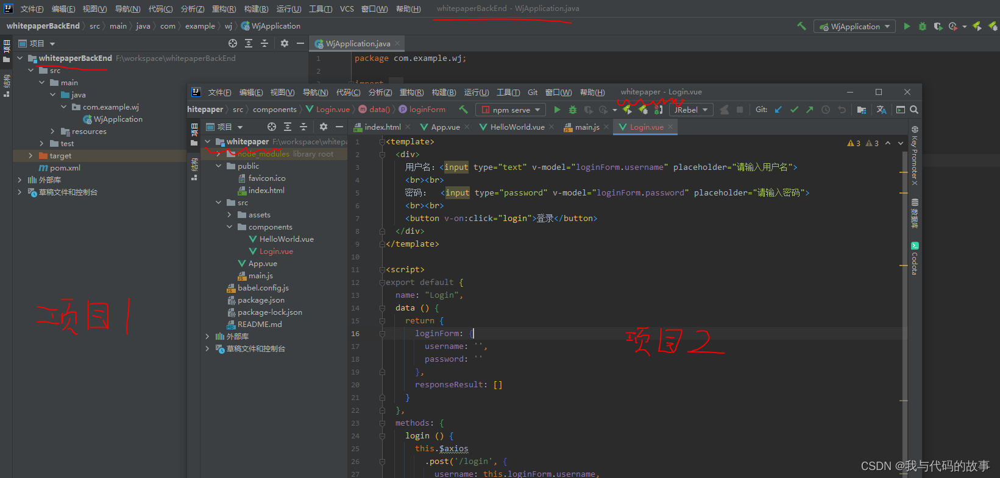Screen dimensions: 1000x478
Task: Open translate icon in front toolbar
Action: (881, 110)
